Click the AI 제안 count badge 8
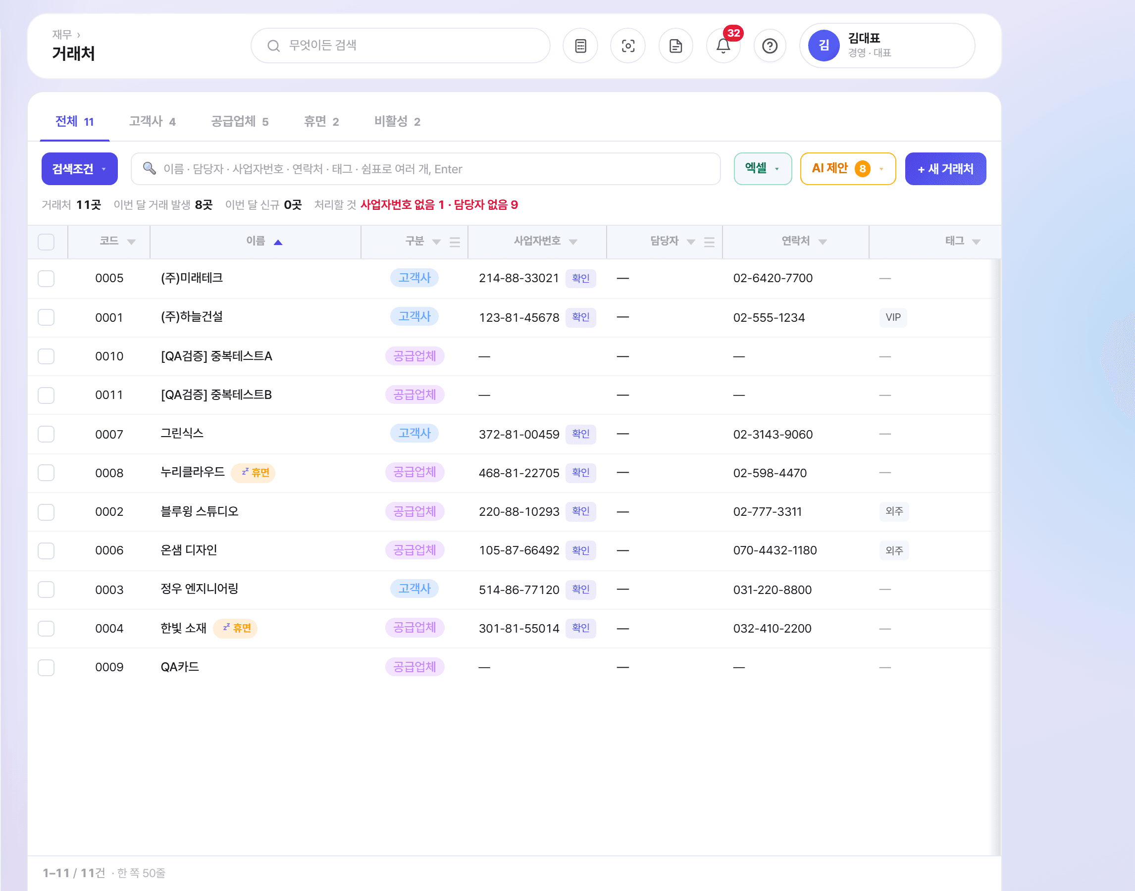The width and height of the screenshot is (1135, 891). pos(862,168)
